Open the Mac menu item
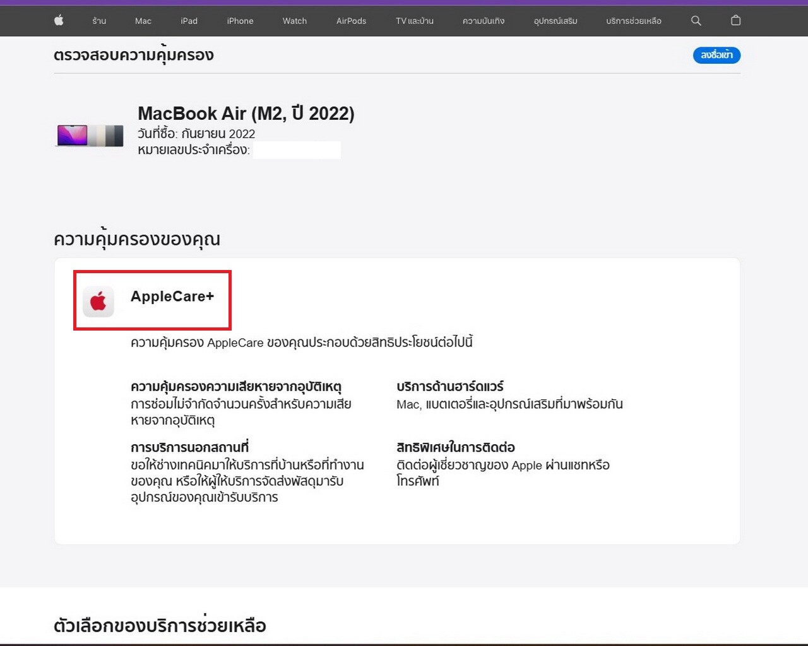808x646 pixels. point(143,21)
